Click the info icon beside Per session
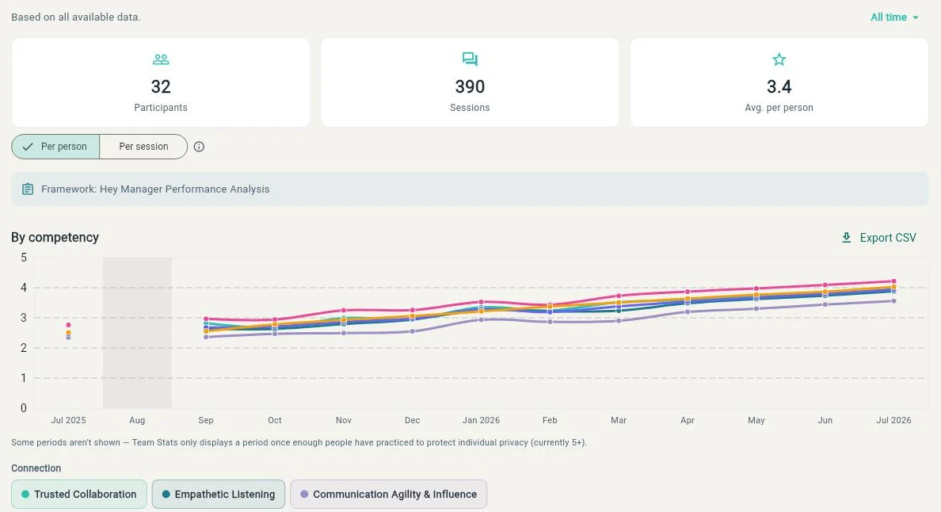Screen dimensions: 941x512 pos(200,147)
